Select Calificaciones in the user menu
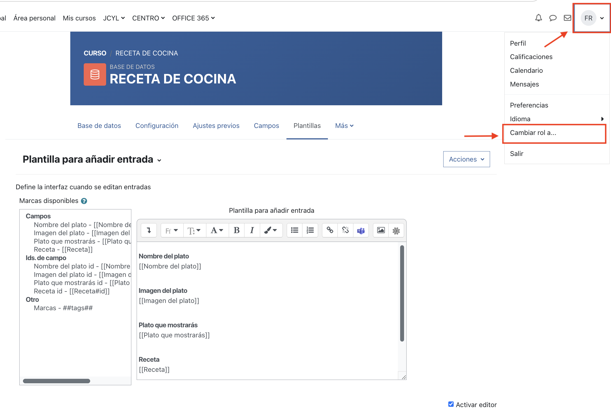611x411 pixels. [x=531, y=57]
